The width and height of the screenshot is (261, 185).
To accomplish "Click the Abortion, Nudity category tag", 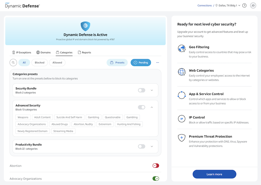I will tap(83, 124).
